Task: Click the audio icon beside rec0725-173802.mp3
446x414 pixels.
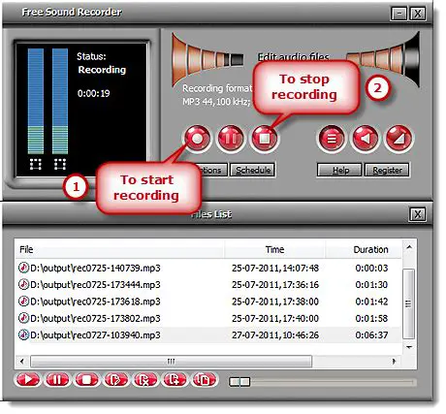Action: [23, 318]
